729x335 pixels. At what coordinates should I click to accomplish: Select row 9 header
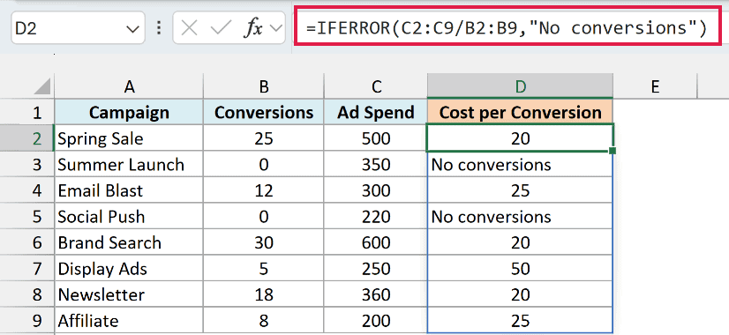pos(27,321)
